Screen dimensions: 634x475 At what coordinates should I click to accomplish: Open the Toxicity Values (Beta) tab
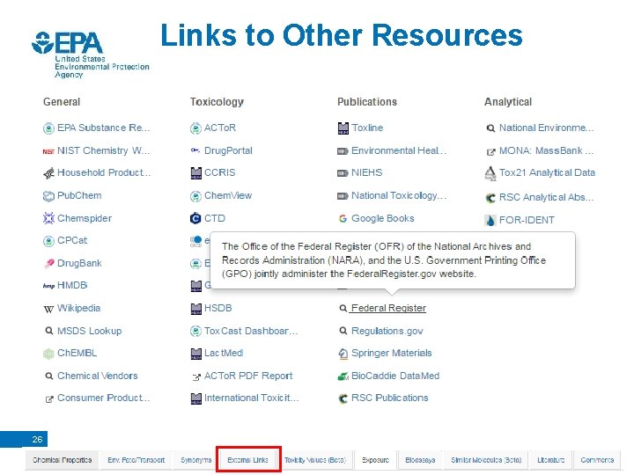(x=315, y=460)
